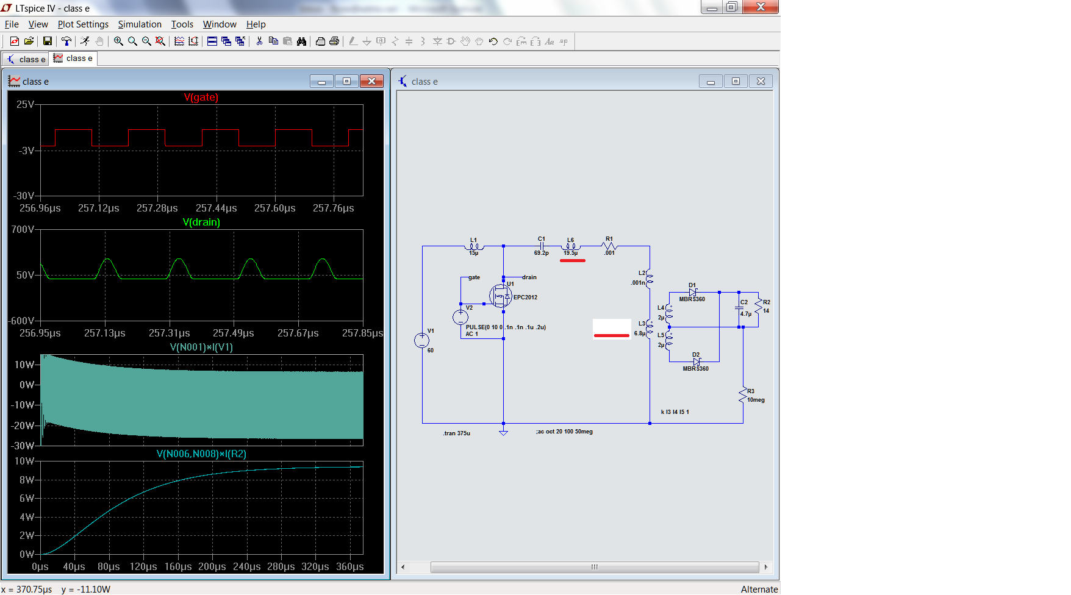Click the scissors Cut icon
The image size is (1071, 595).
[259, 41]
